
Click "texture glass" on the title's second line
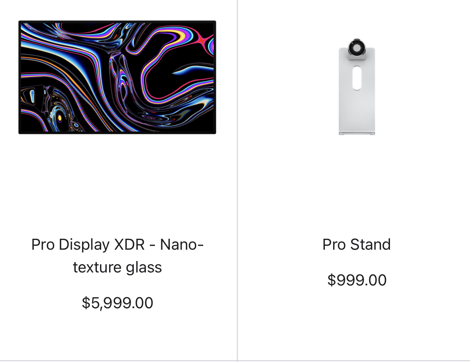[117, 267]
